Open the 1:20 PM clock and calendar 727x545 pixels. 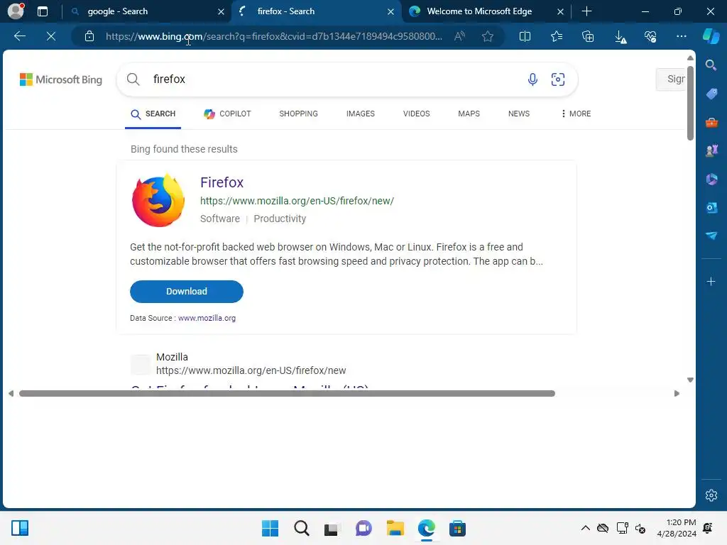[677, 528]
